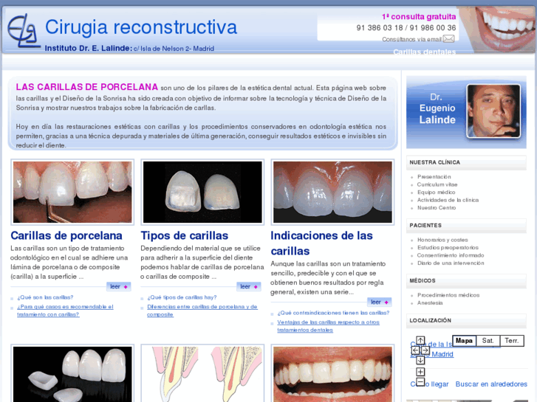The image size is (537, 402).
Task: Zoom in the map with plus button
Action: point(420,372)
